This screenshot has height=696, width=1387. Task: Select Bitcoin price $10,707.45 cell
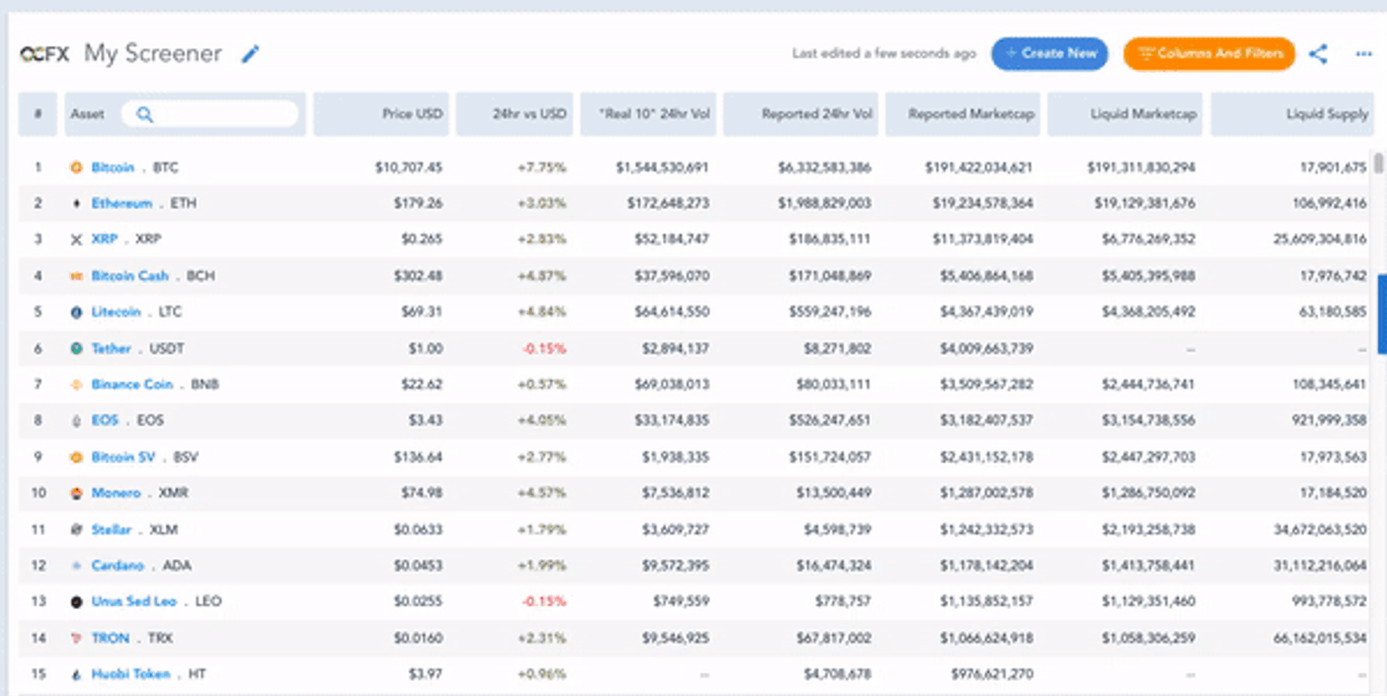coord(409,168)
